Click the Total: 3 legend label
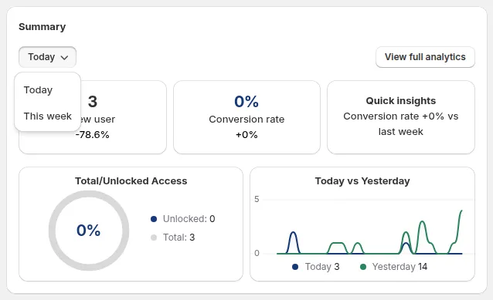This screenshot has height=300, width=493. (x=179, y=238)
